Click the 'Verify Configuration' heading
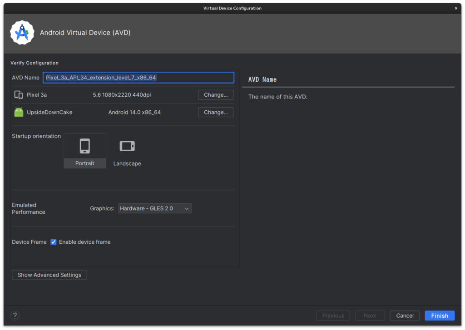Image resolution: width=465 pixels, height=330 pixels. coord(35,63)
